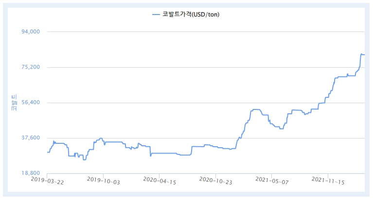373x200 pixels.
Task: Click the vertical 코발트 y-axis title
Action: click(14, 102)
